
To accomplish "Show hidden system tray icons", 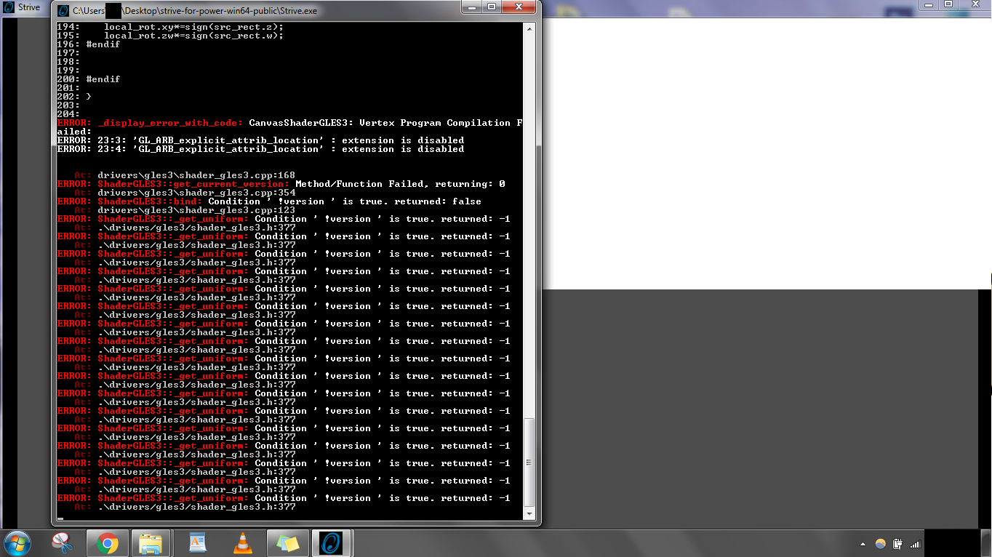I will [x=863, y=544].
